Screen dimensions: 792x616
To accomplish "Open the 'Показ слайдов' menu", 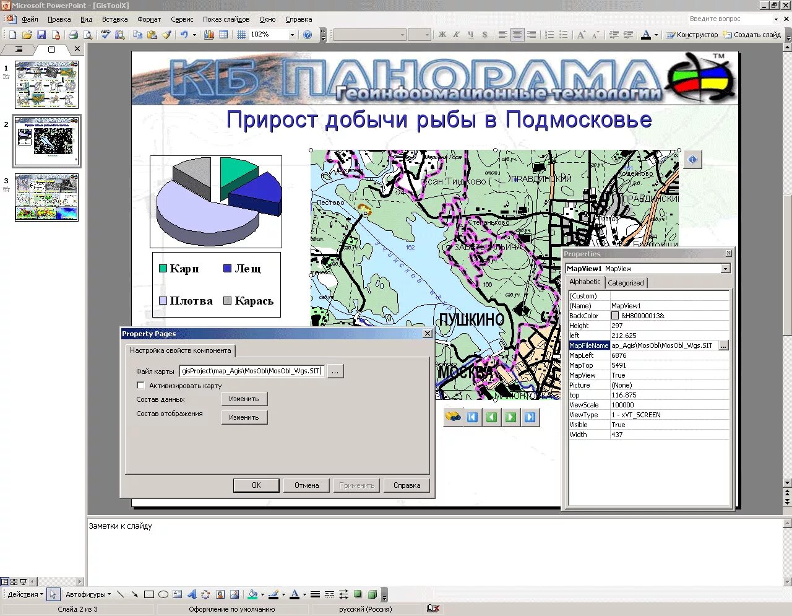I will [226, 19].
